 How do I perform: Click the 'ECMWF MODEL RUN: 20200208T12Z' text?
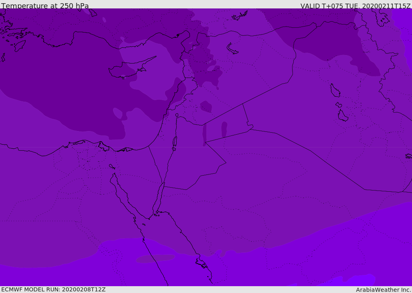[x=54, y=289]
